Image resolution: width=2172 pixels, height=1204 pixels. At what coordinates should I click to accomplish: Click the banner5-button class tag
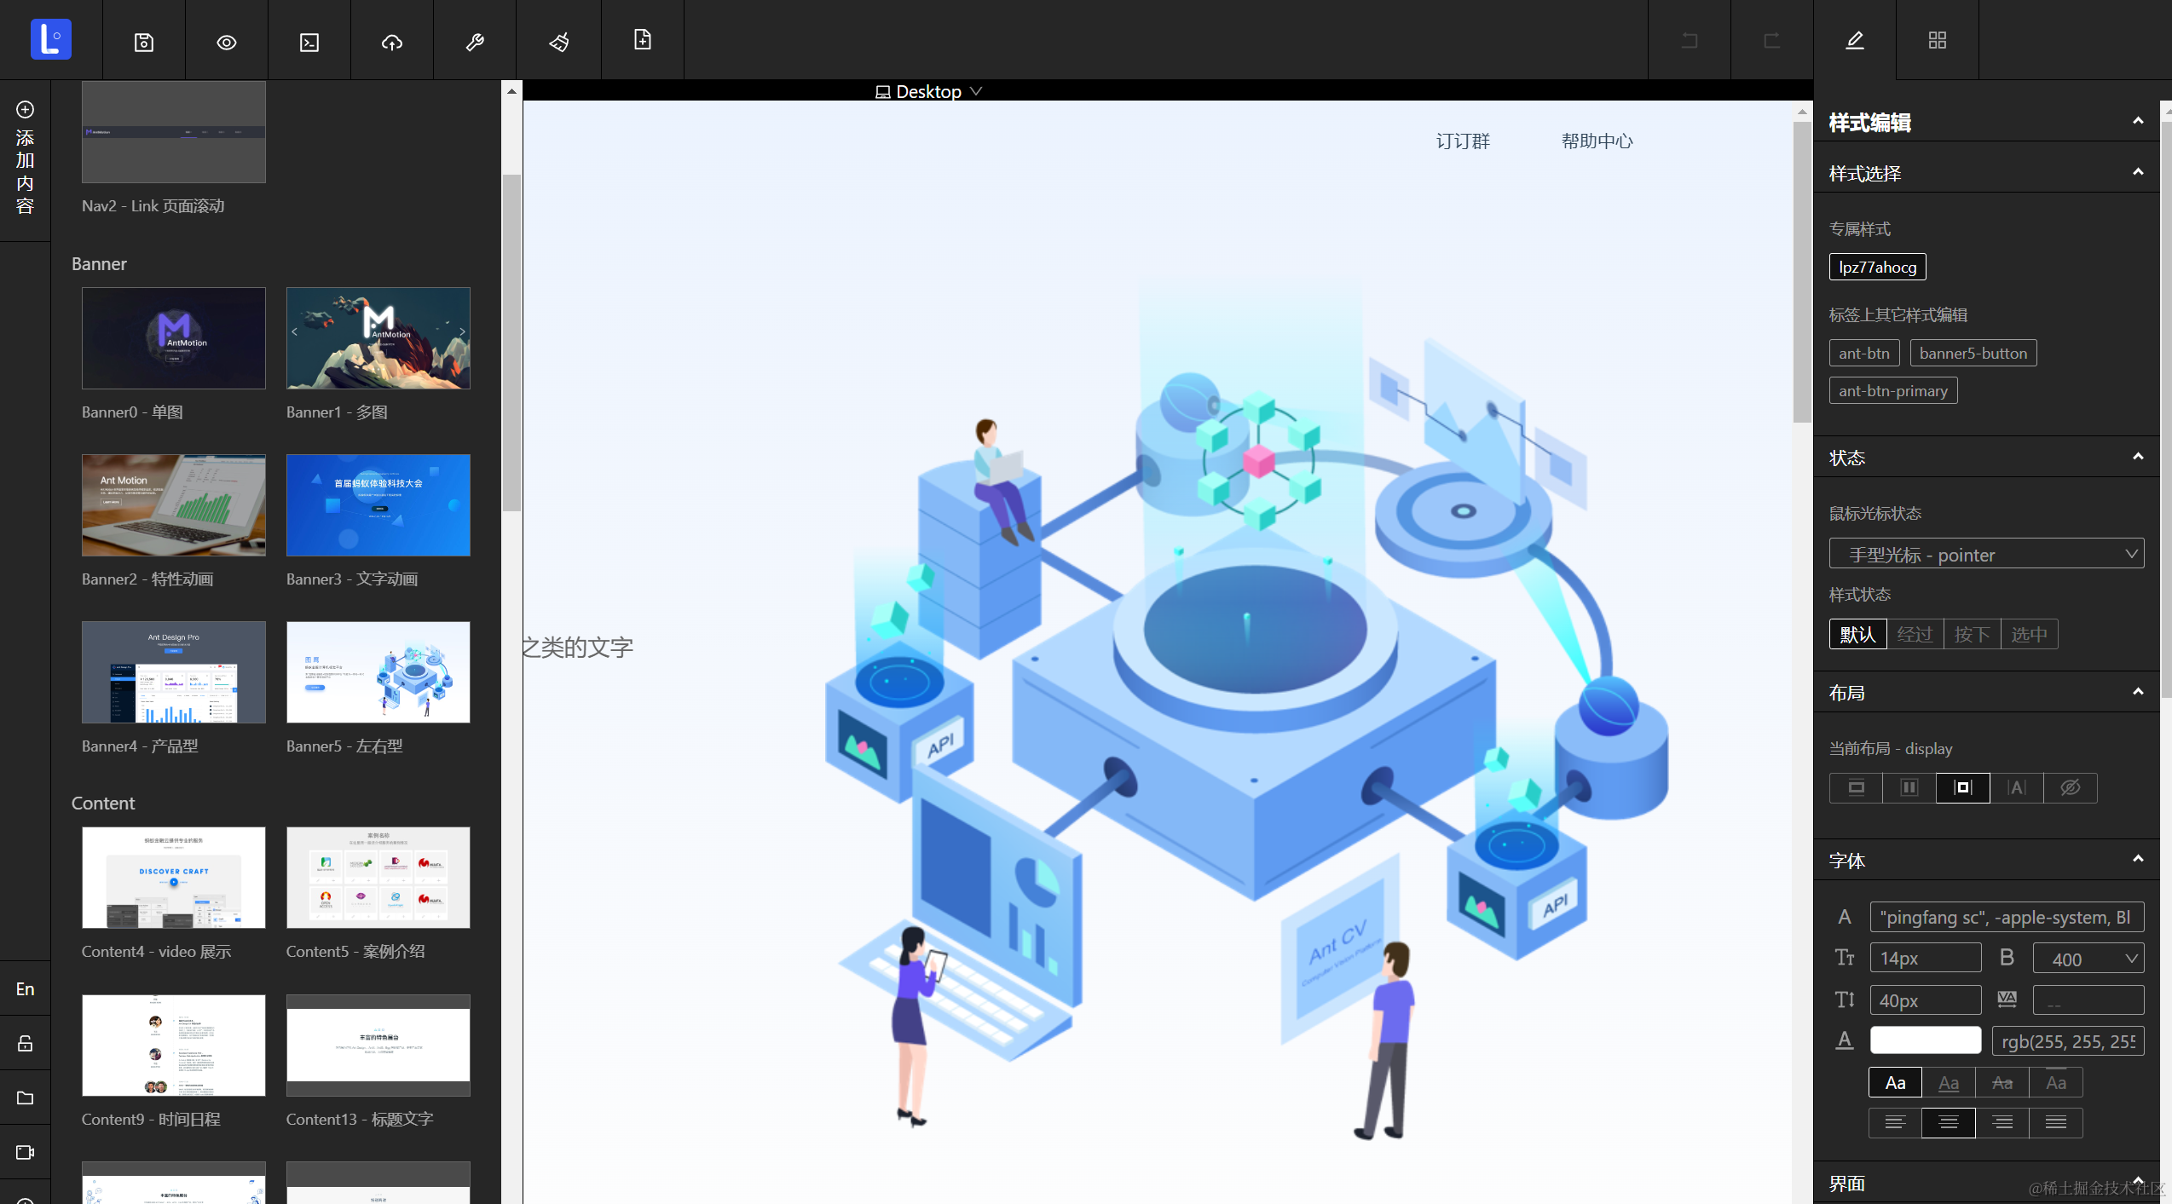(1973, 353)
